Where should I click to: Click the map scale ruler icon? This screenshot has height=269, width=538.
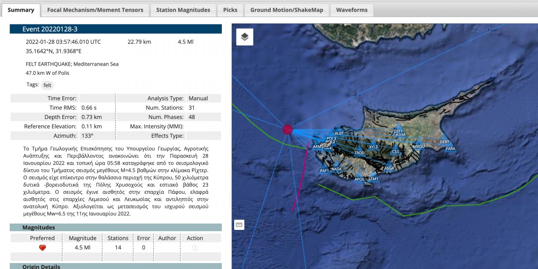click(x=239, y=225)
